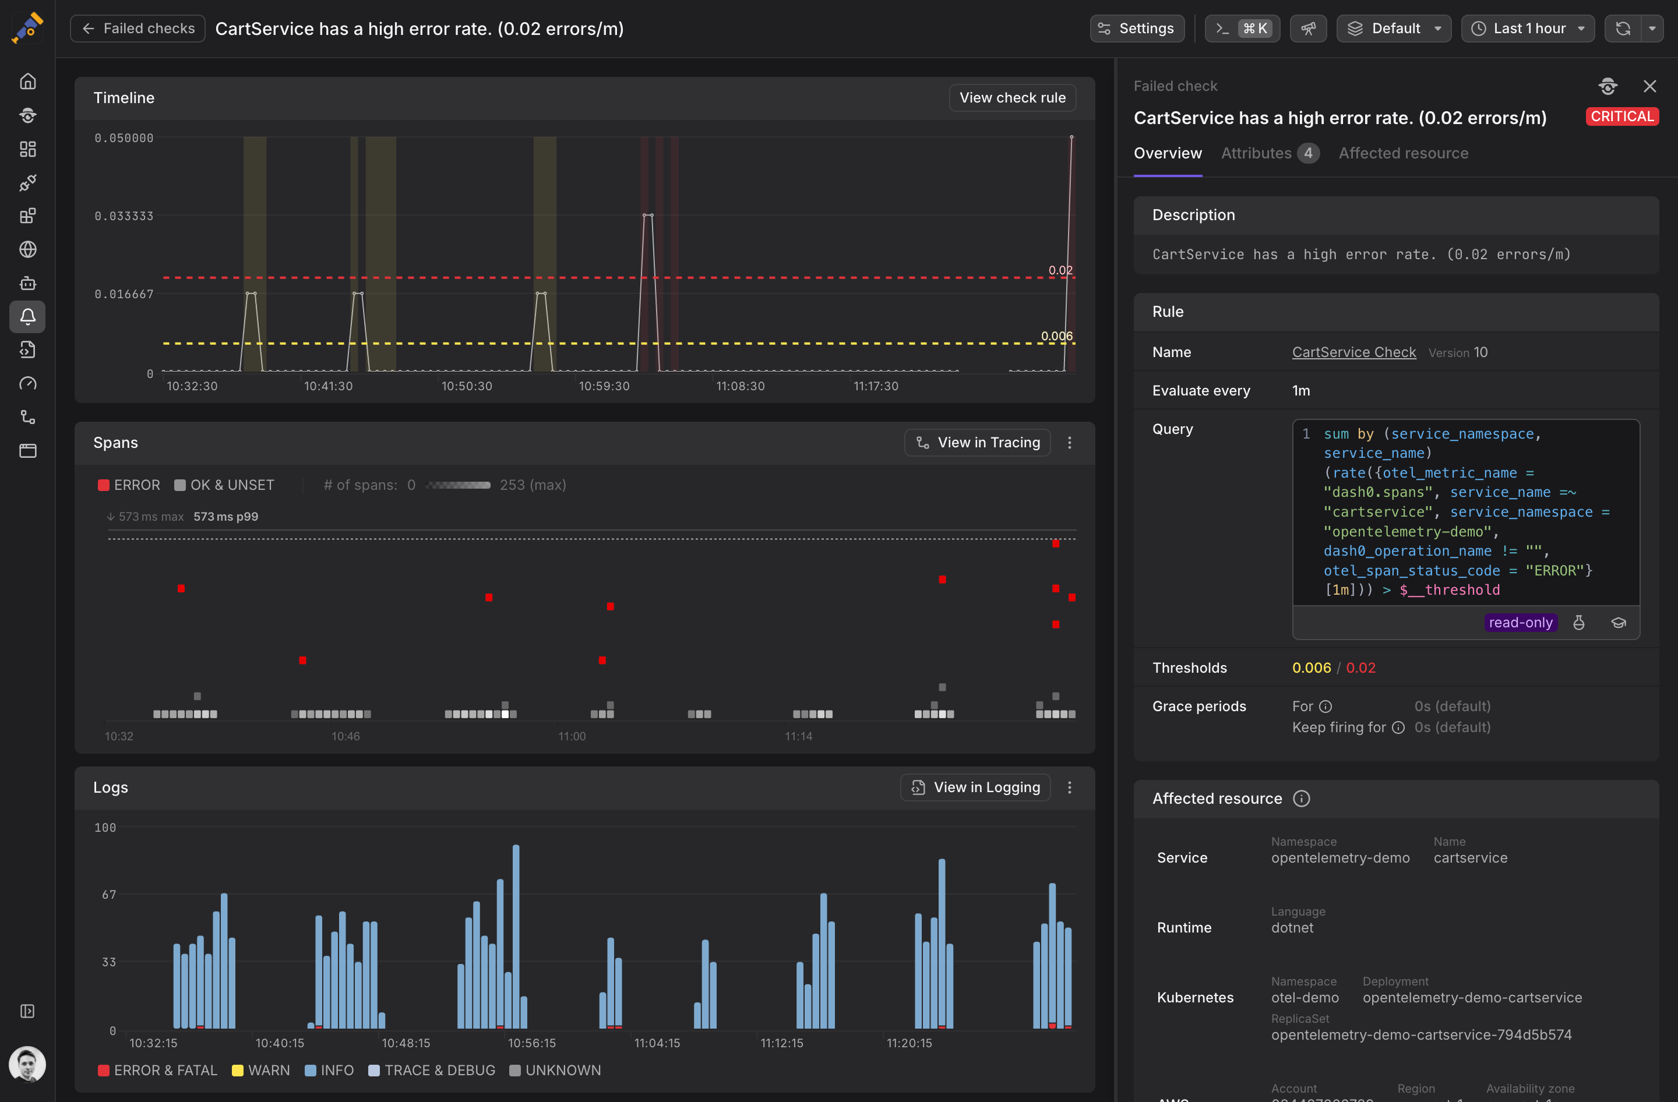Click the flask icon below the query
Image resolution: width=1678 pixels, height=1102 pixels.
pos(1578,623)
